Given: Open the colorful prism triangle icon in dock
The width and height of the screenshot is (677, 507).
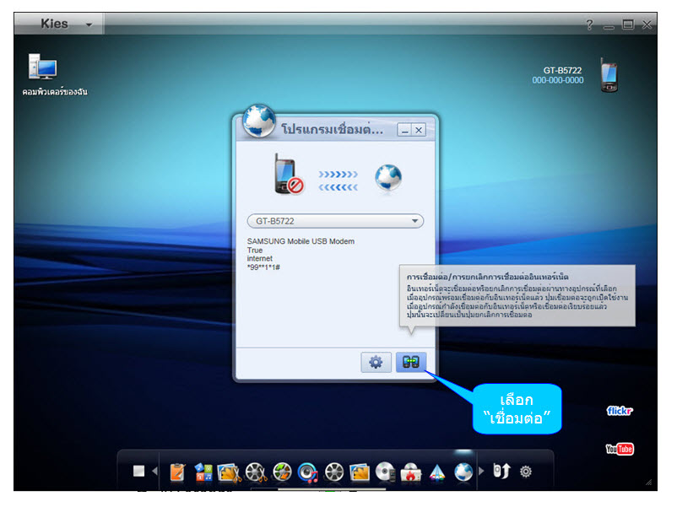Looking at the screenshot, I should point(437,472).
